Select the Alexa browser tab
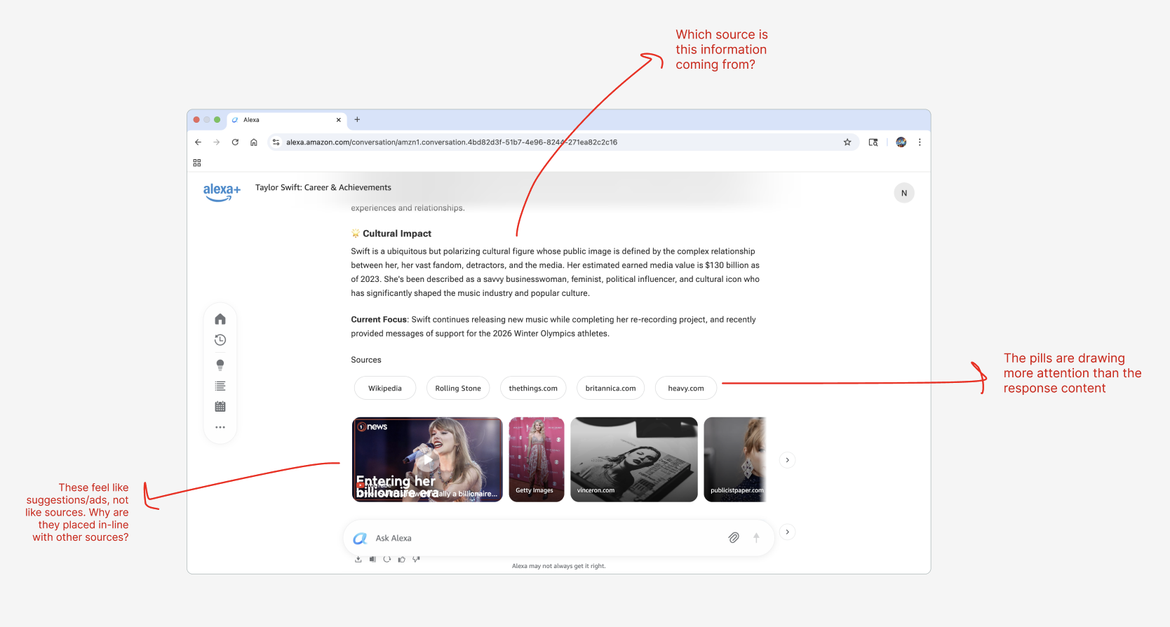Screen dimensions: 1170x627 click(x=287, y=120)
